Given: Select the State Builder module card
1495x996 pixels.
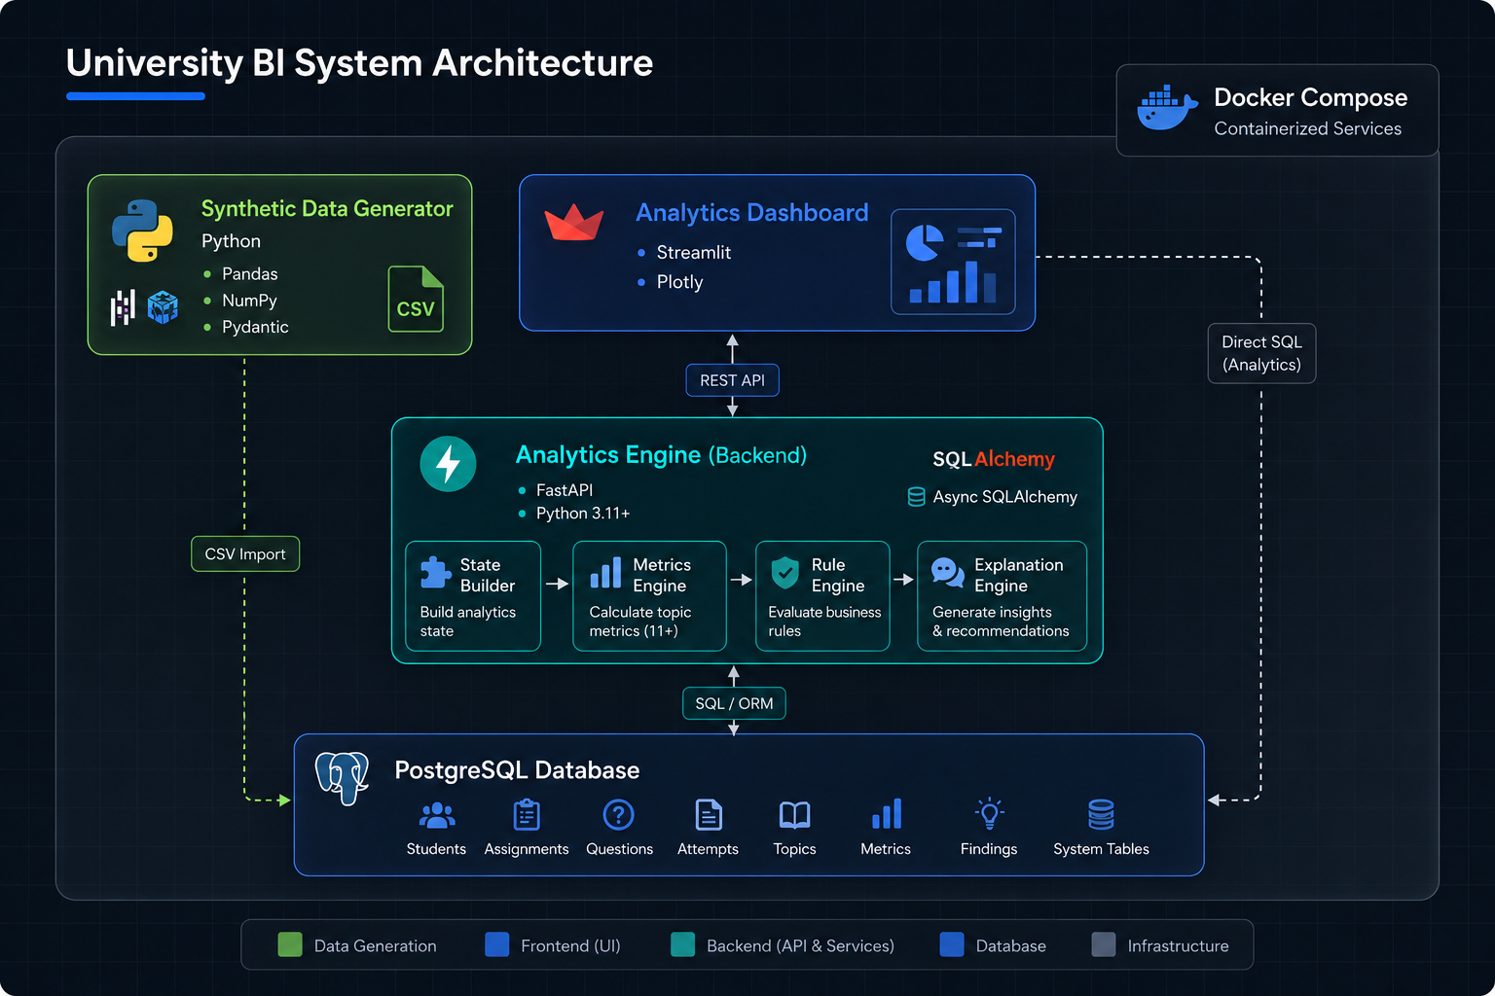Looking at the screenshot, I should coord(473,595).
